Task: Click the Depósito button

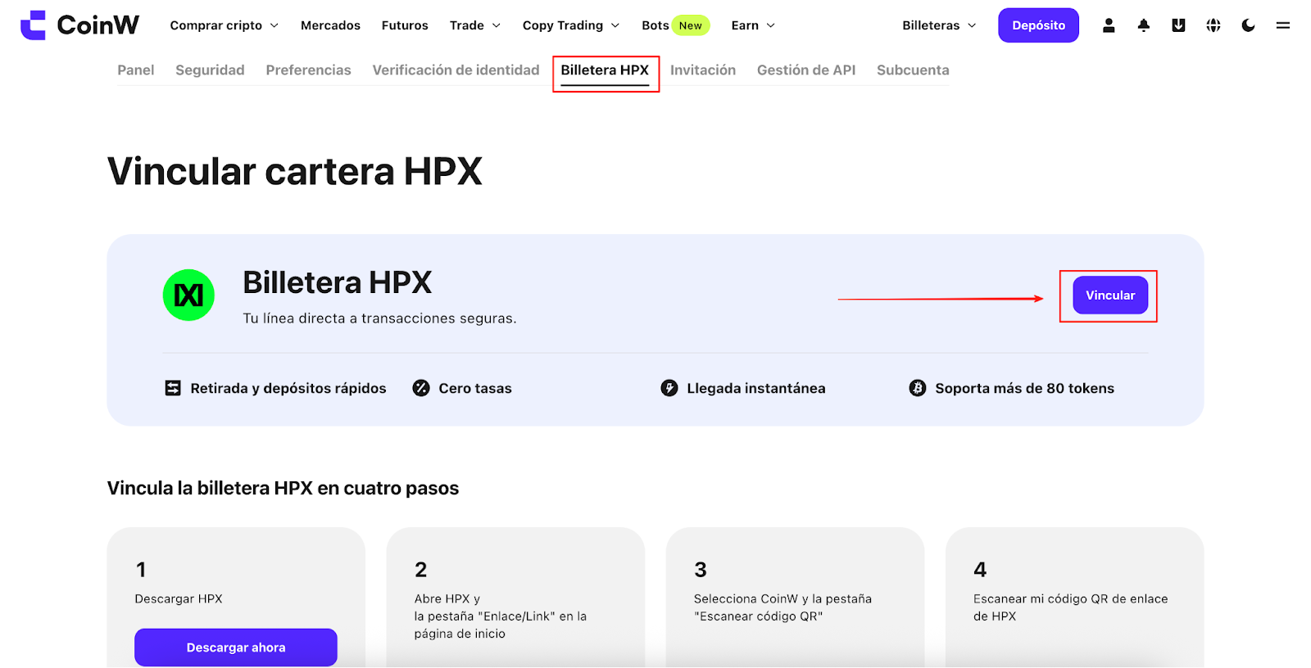Action: 1038,25
